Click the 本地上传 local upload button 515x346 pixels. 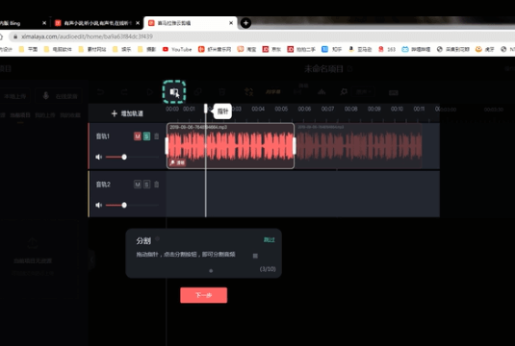pos(14,96)
